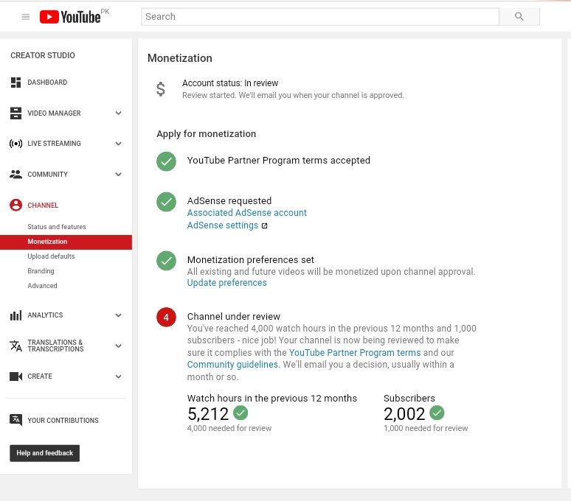Click the green check next to 2,002 subscribers
The height and width of the screenshot is (501, 571).
437,413
